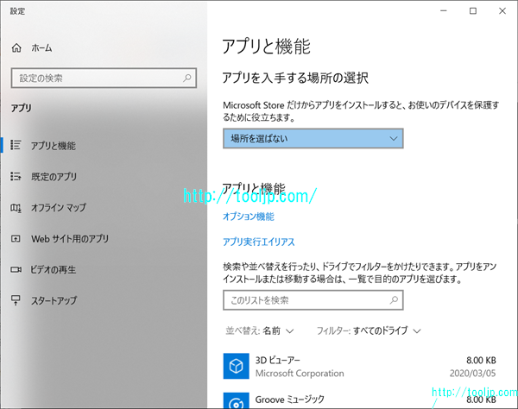The image size is (518, 409).
Task: Click the オフライン マップ map icon
Action: (x=16, y=208)
